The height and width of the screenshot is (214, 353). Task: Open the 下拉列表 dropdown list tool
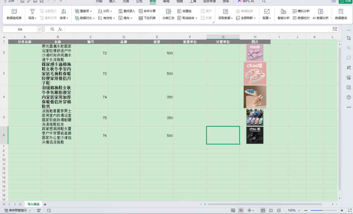point(147,18)
